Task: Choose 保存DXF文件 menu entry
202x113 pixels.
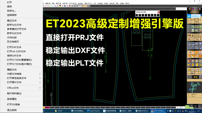Action: pos(14,56)
